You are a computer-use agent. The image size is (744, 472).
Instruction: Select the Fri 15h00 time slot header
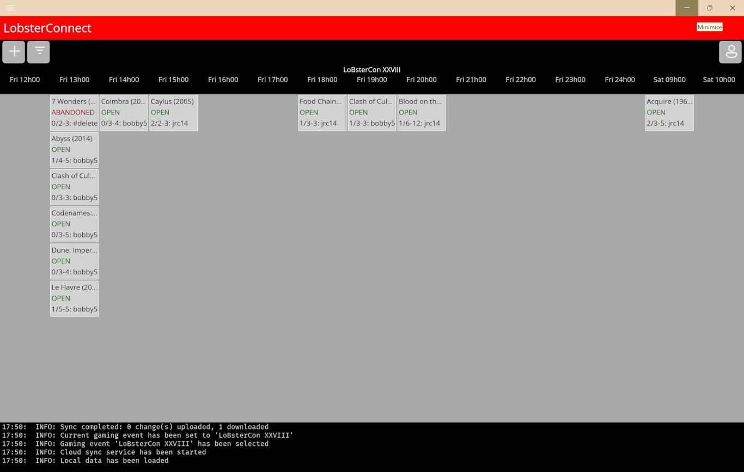(173, 79)
